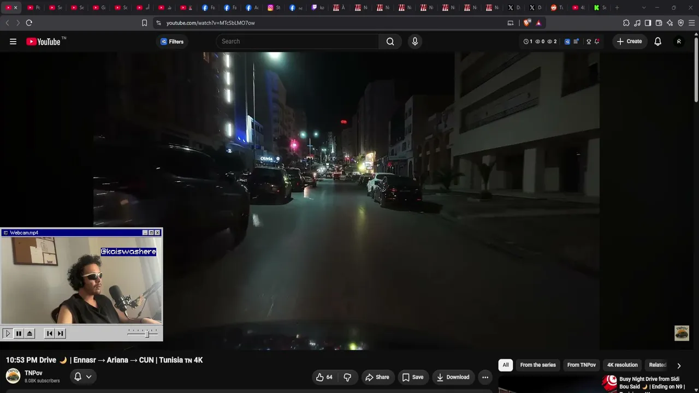
Task: Select the From TNPov chip
Action: 582,365
